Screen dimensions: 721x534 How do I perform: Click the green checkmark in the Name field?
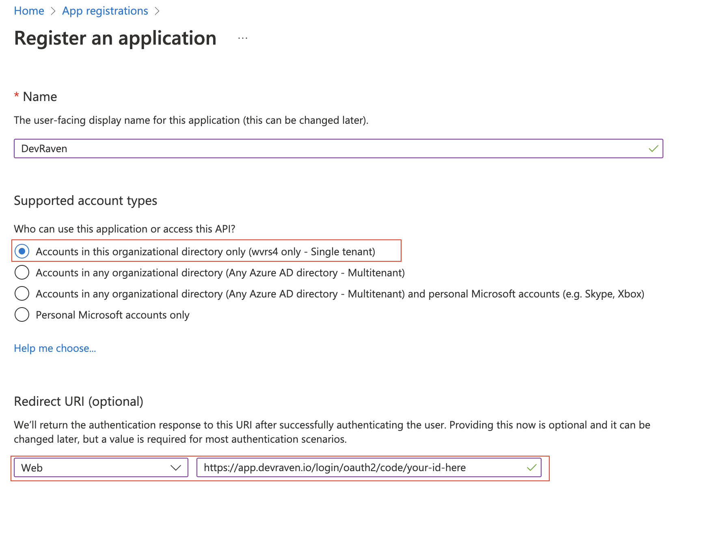pos(654,149)
